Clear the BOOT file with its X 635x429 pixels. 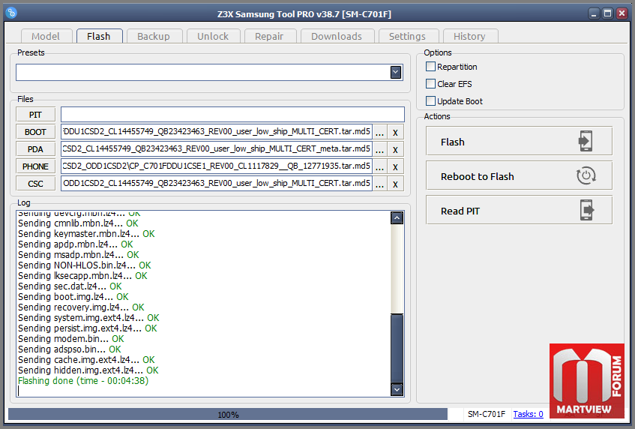coord(395,133)
